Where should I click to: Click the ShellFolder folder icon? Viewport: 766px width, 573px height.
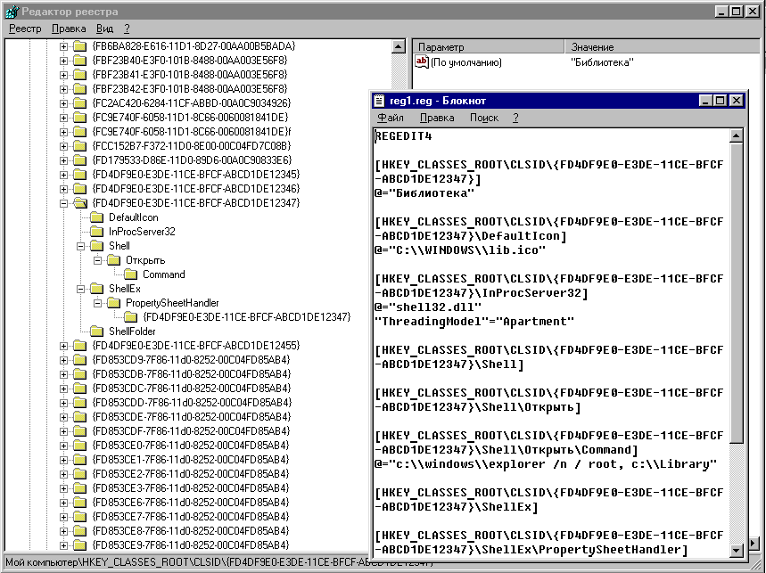96,332
